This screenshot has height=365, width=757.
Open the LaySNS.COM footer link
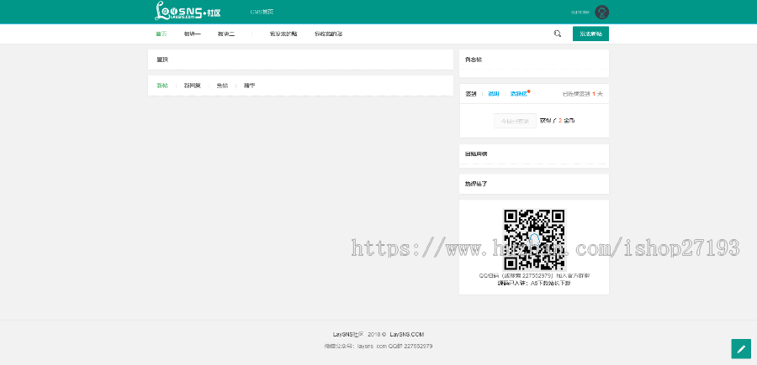[x=407, y=334]
